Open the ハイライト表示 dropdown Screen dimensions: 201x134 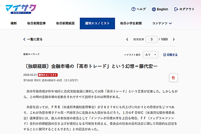151,55
